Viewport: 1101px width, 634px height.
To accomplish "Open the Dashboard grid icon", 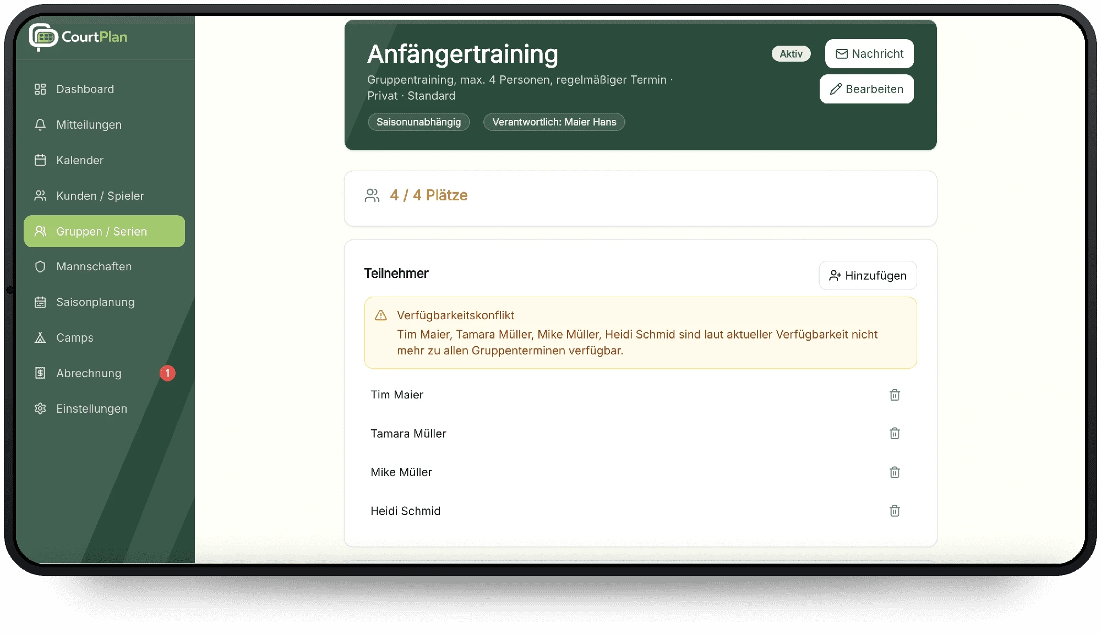I will (40, 89).
